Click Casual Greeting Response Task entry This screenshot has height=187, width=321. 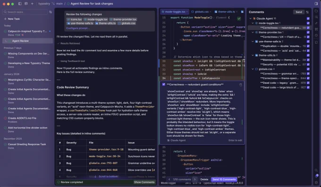point(27,144)
